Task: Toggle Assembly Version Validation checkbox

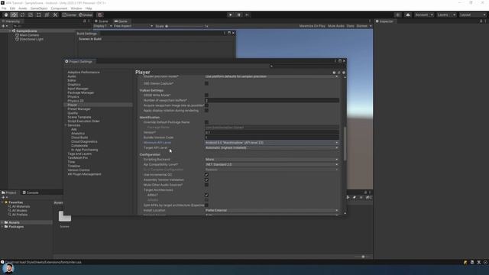Action: pyautogui.click(x=206, y=180)
